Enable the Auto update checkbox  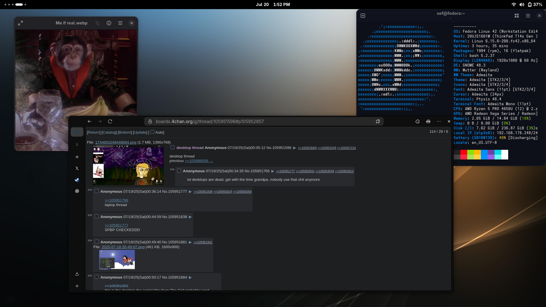[x=152, y=132]
